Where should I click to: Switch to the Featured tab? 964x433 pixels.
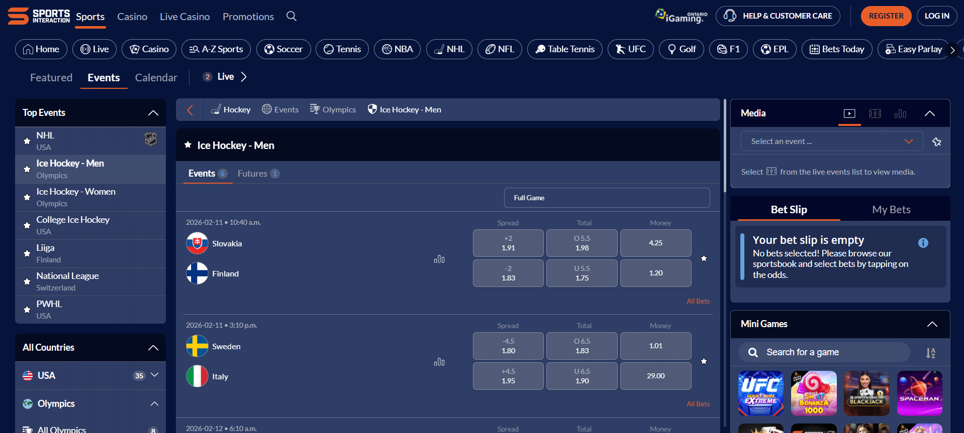coord(51,78)
